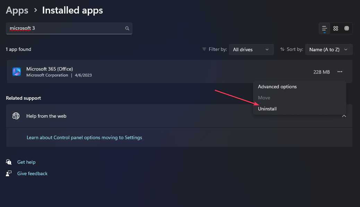360x207 pixels.
Task: Open the Filter by All drives dropdown
Action: pyautogui.click(x=251, y=49)
